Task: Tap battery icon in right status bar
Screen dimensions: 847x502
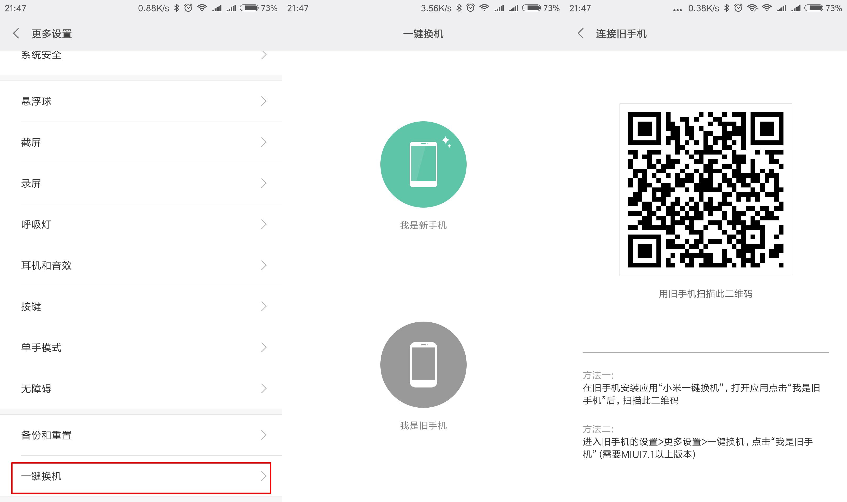Action: (x=814, y=8)
